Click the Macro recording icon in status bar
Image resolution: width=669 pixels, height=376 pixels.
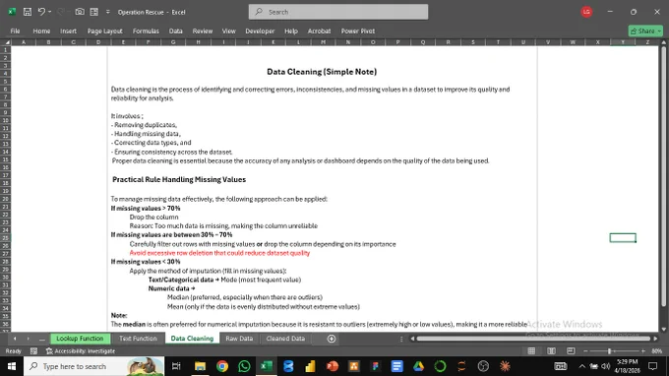click(x=33, y=350)
